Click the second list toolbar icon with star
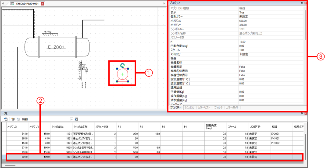 coord(13,119)
